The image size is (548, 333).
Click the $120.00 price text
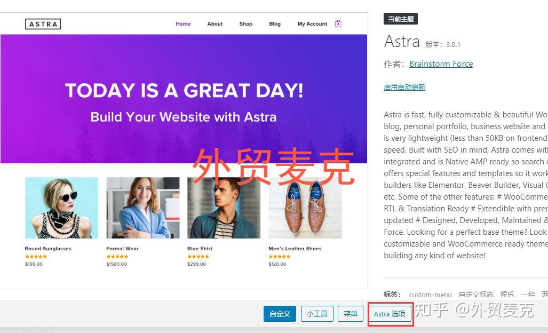277,264
